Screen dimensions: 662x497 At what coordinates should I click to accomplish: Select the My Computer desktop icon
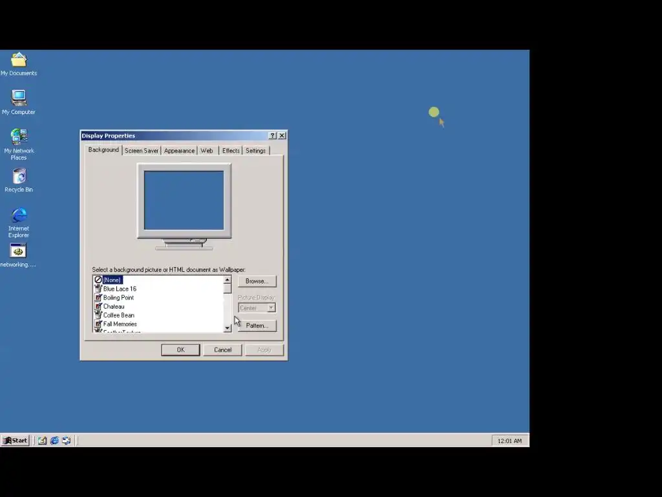[19, 102]
